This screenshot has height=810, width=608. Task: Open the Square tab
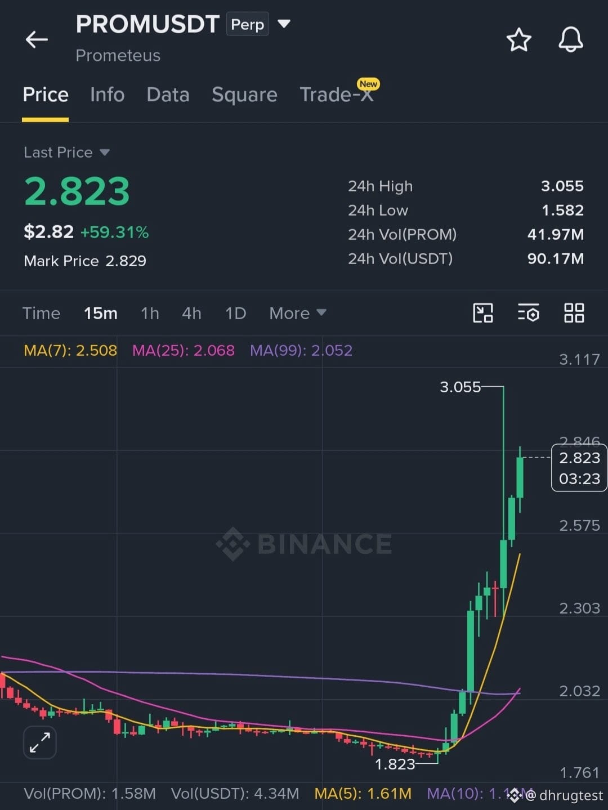point(244,95)
